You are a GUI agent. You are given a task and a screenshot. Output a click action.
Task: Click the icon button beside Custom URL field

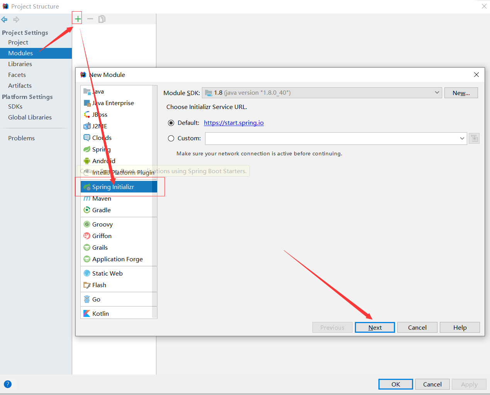click(474, 138)
